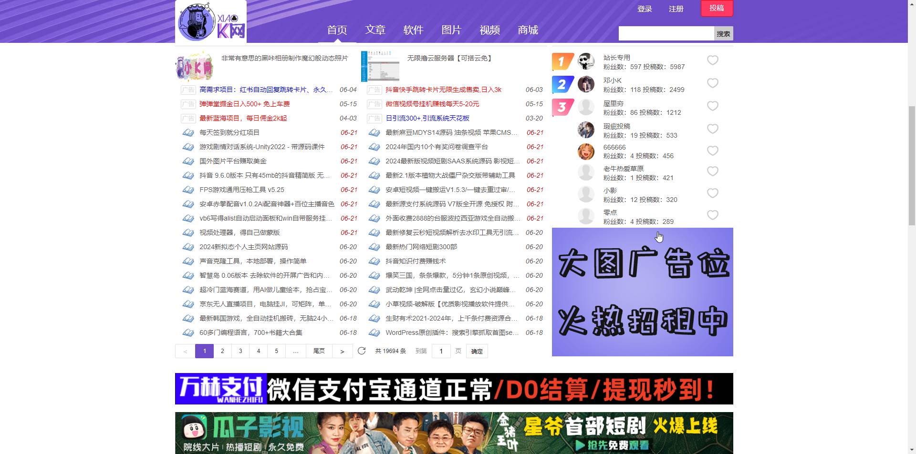Open thumbnail for 无限撸云服务器 article
This screenshot has width=916, height=454.
tap(380, 66)
